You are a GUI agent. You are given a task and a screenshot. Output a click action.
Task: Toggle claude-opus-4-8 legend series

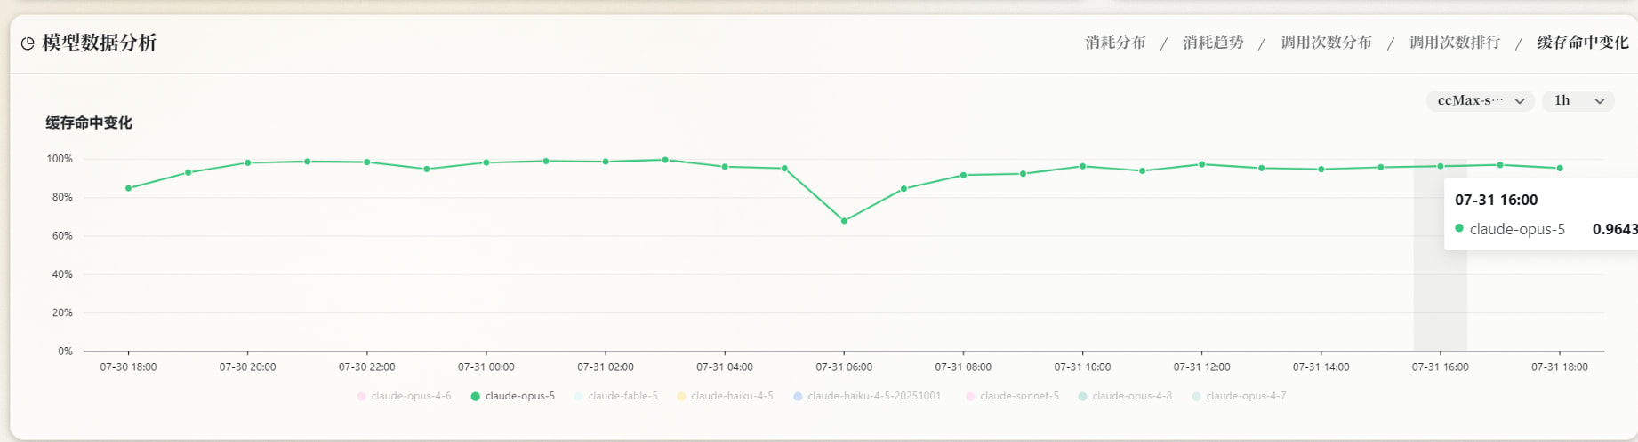[x=1125, y=396]
